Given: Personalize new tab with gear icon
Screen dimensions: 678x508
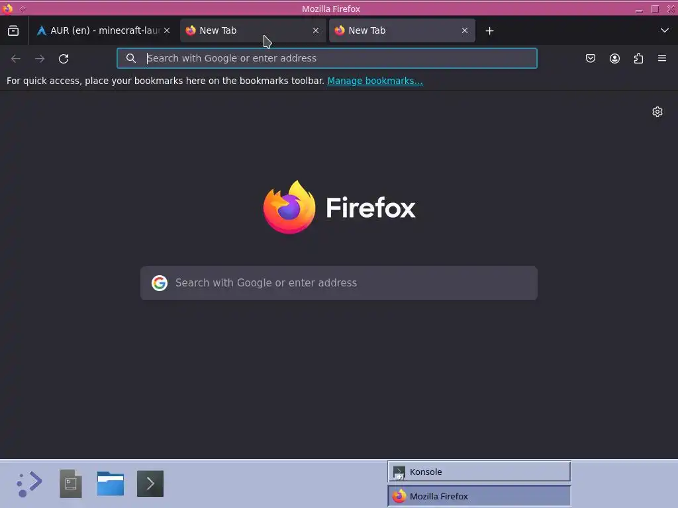Looking at the screenshot, I should [x=657, y=112].
